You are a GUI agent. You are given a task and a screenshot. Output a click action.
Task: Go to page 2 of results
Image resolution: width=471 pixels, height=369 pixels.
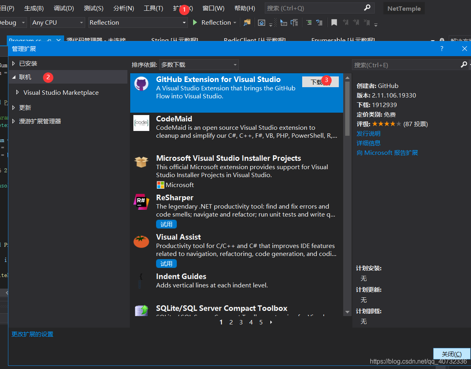(231, 322)
